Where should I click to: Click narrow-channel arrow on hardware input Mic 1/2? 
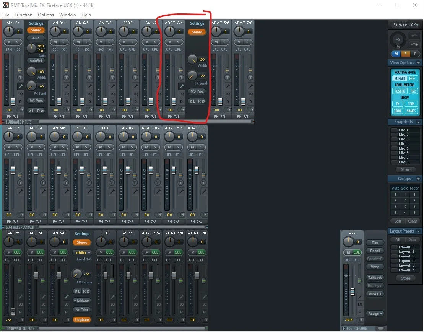[x=21, y=110]
